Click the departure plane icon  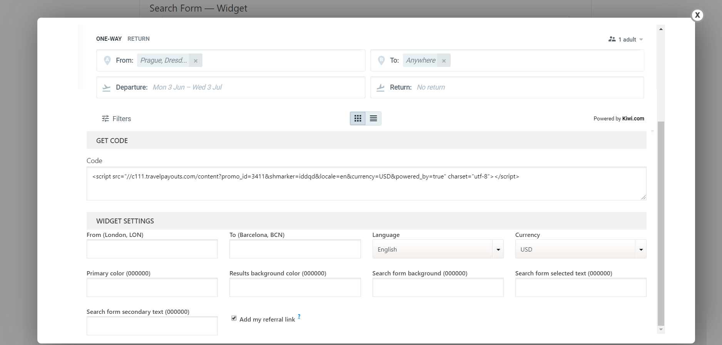point(107,88)
